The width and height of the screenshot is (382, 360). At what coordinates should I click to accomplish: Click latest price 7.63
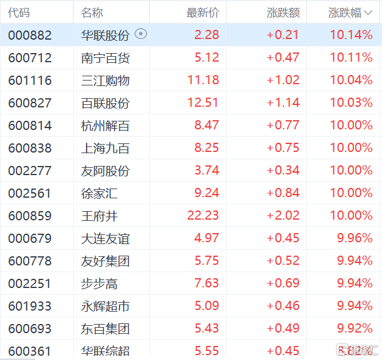pyautogui.click(x=207, y=283)
